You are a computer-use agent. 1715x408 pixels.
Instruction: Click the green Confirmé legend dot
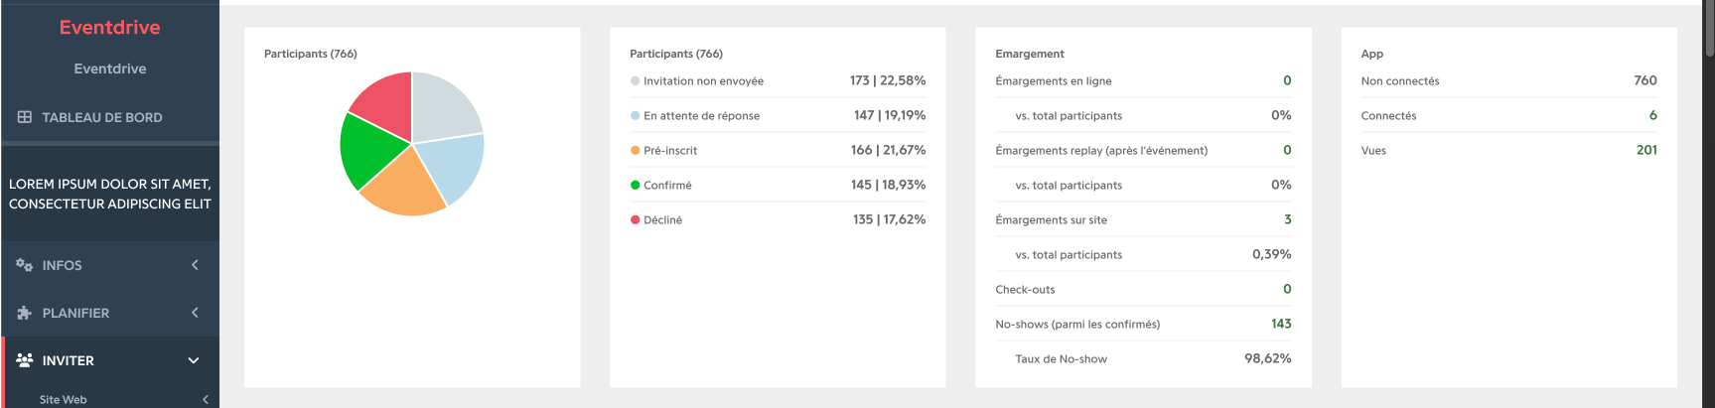[636, 186]
